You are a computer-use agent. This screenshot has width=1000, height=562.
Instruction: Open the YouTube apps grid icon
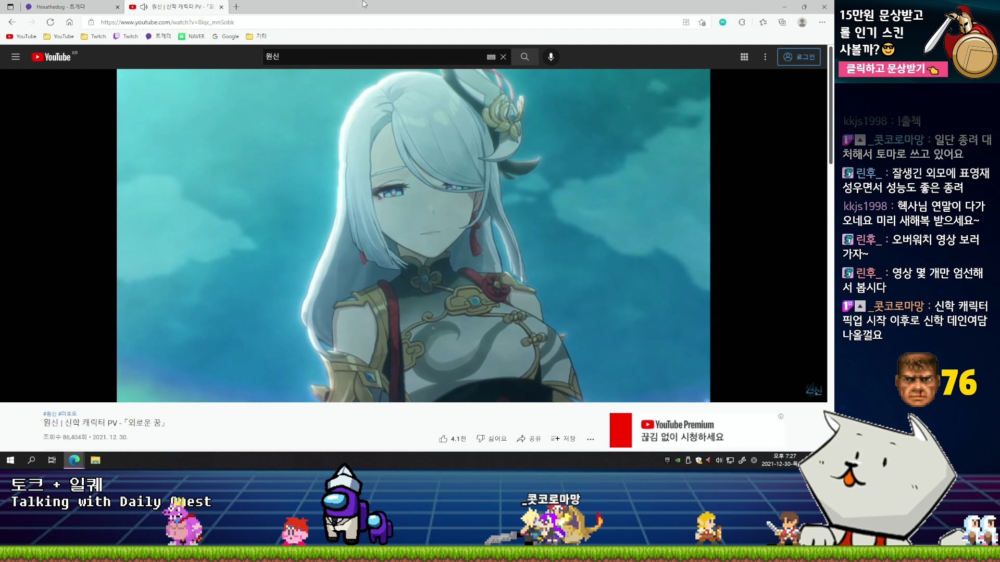click(744, 57)
